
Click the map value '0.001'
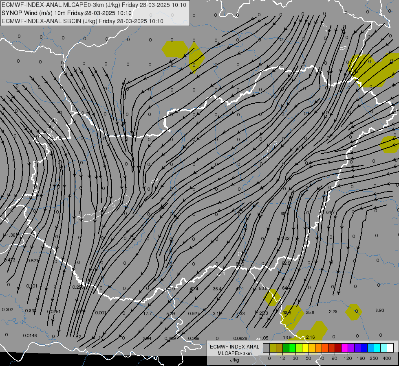[x=101, y=313]
